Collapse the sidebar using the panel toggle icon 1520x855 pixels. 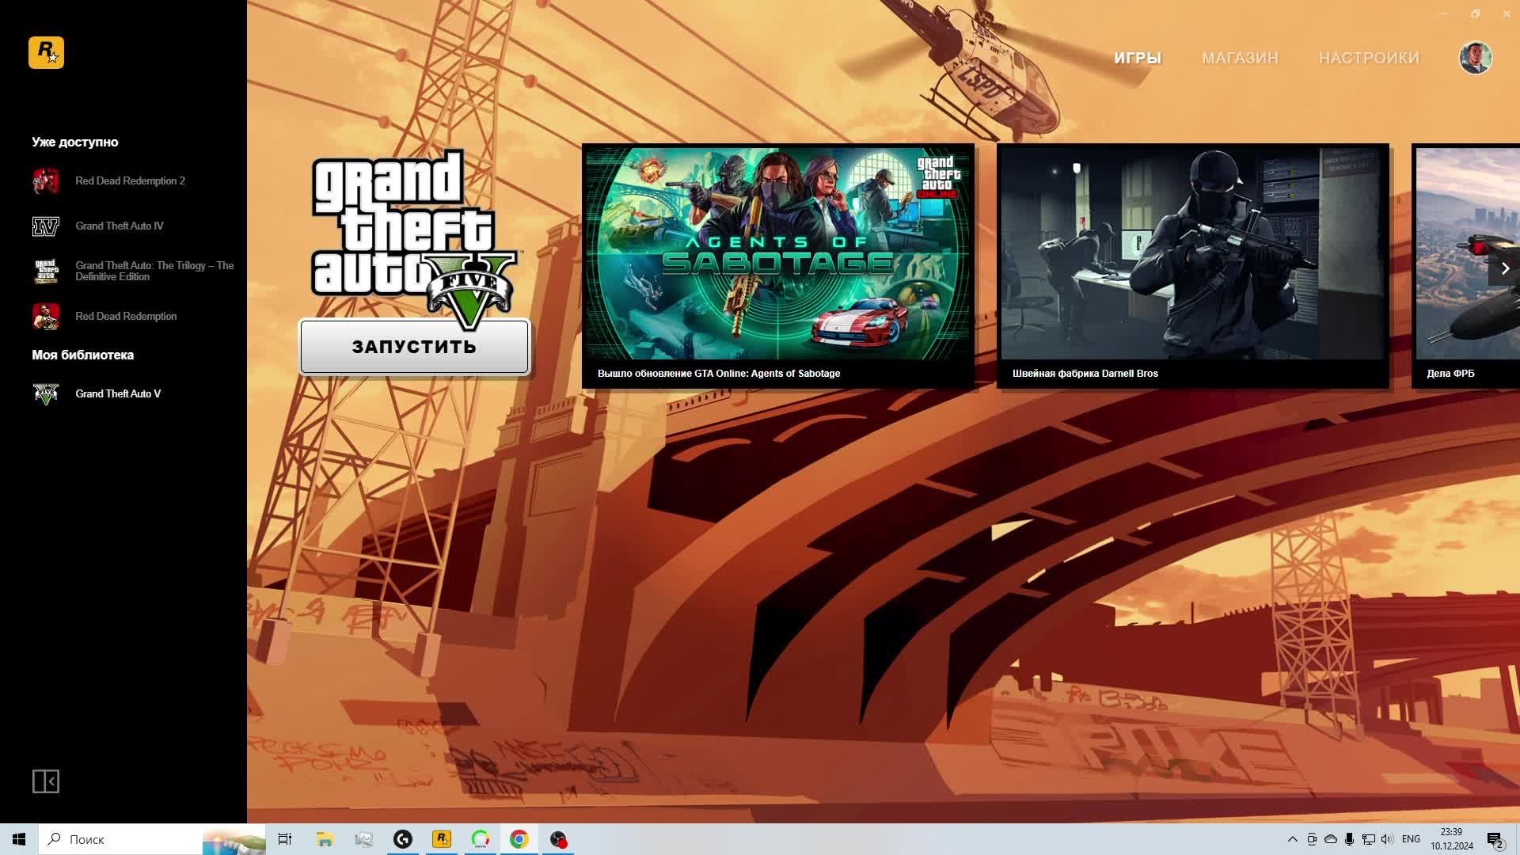coord(46,781)
